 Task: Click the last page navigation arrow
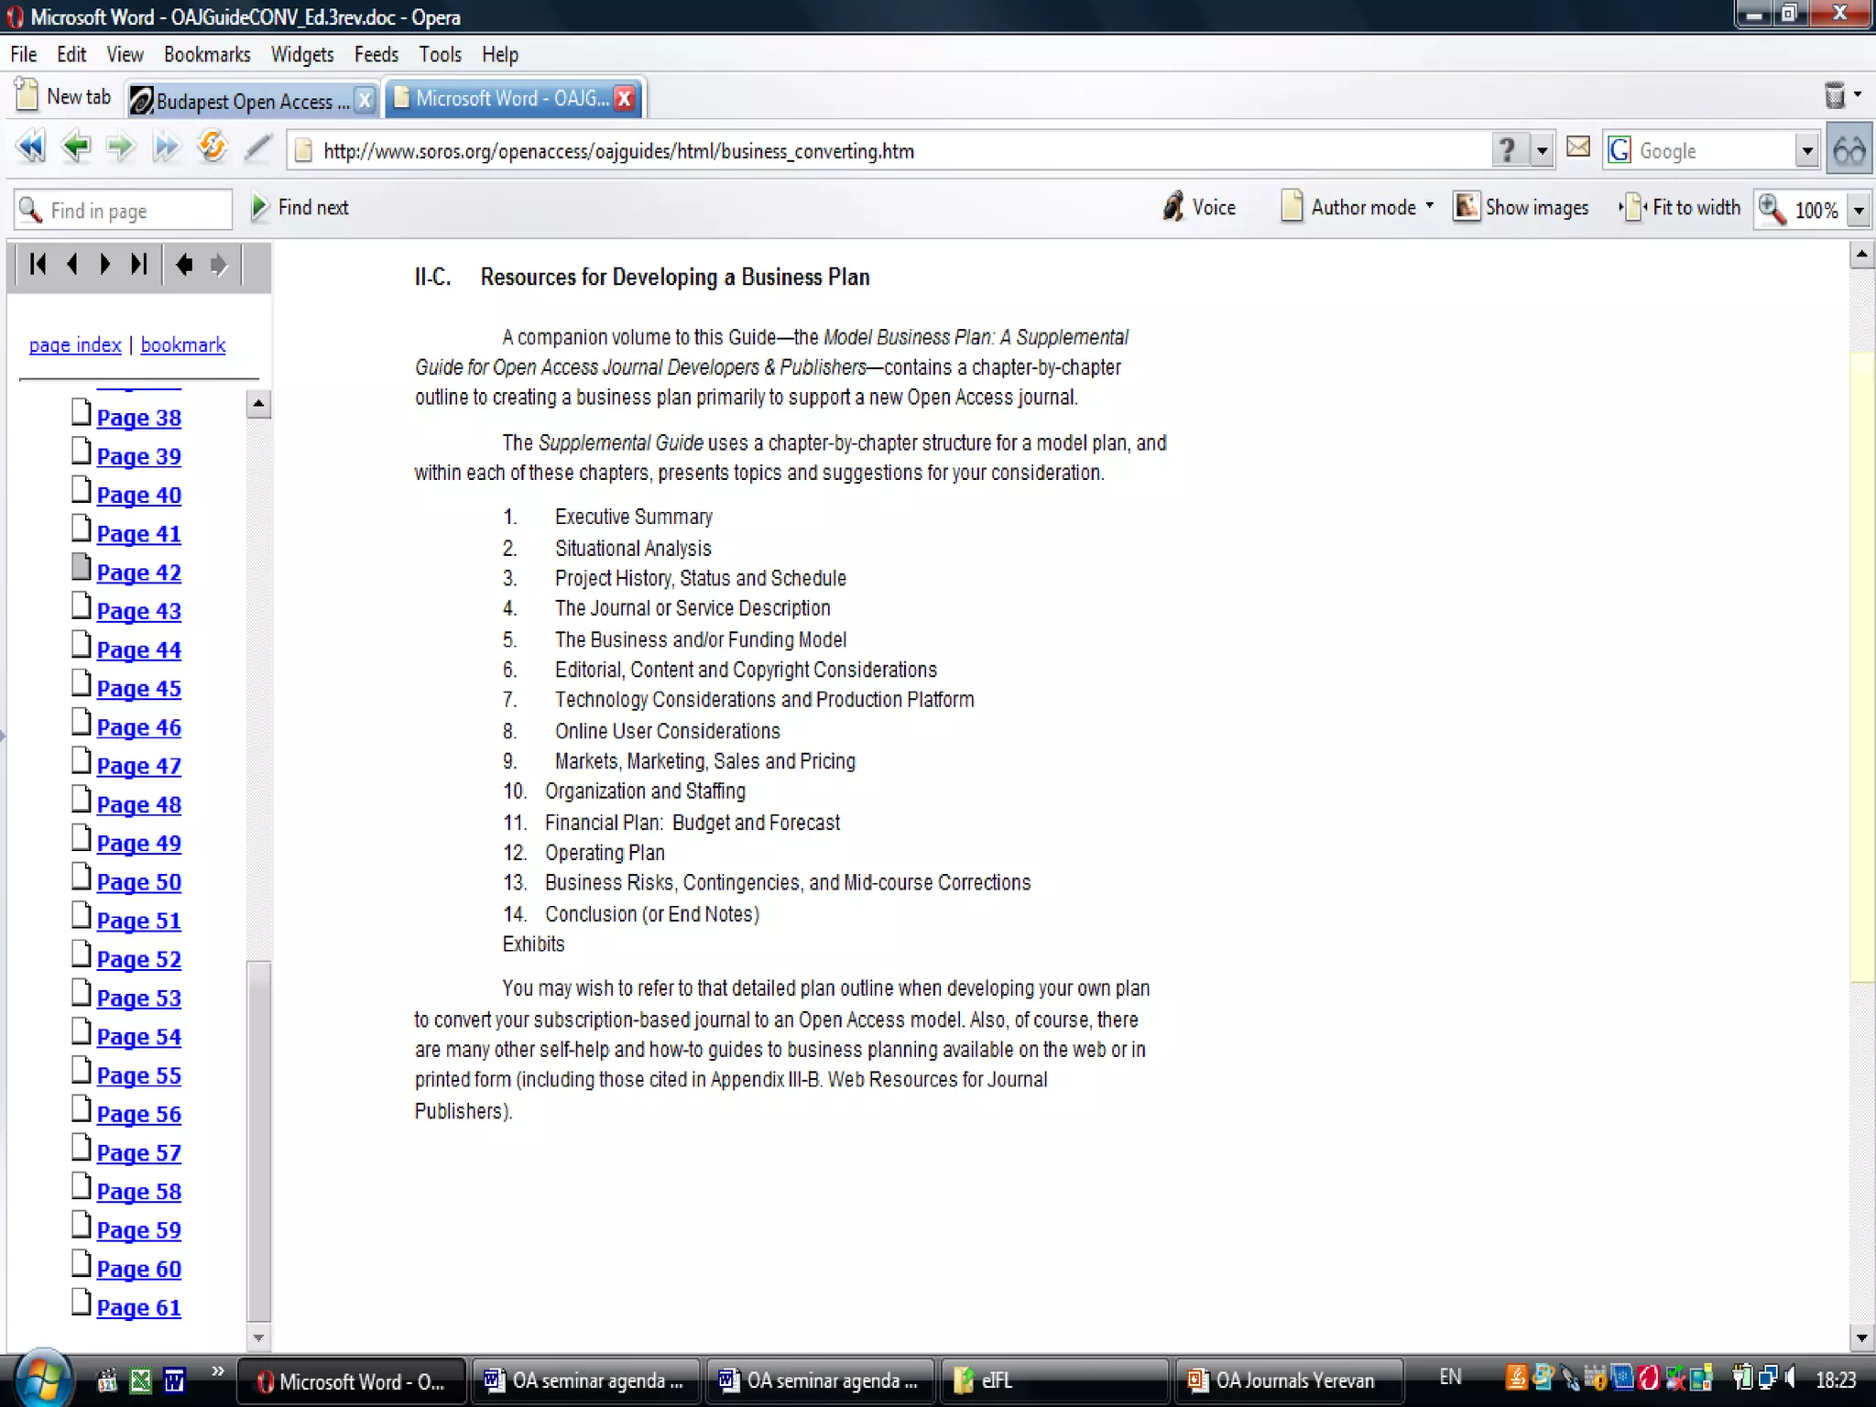(x=138, y=265)
